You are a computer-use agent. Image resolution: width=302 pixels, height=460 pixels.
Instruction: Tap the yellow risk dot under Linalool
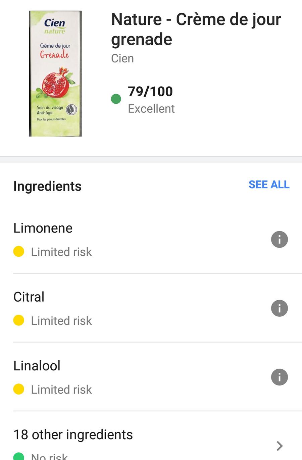[x=19, y=389]
